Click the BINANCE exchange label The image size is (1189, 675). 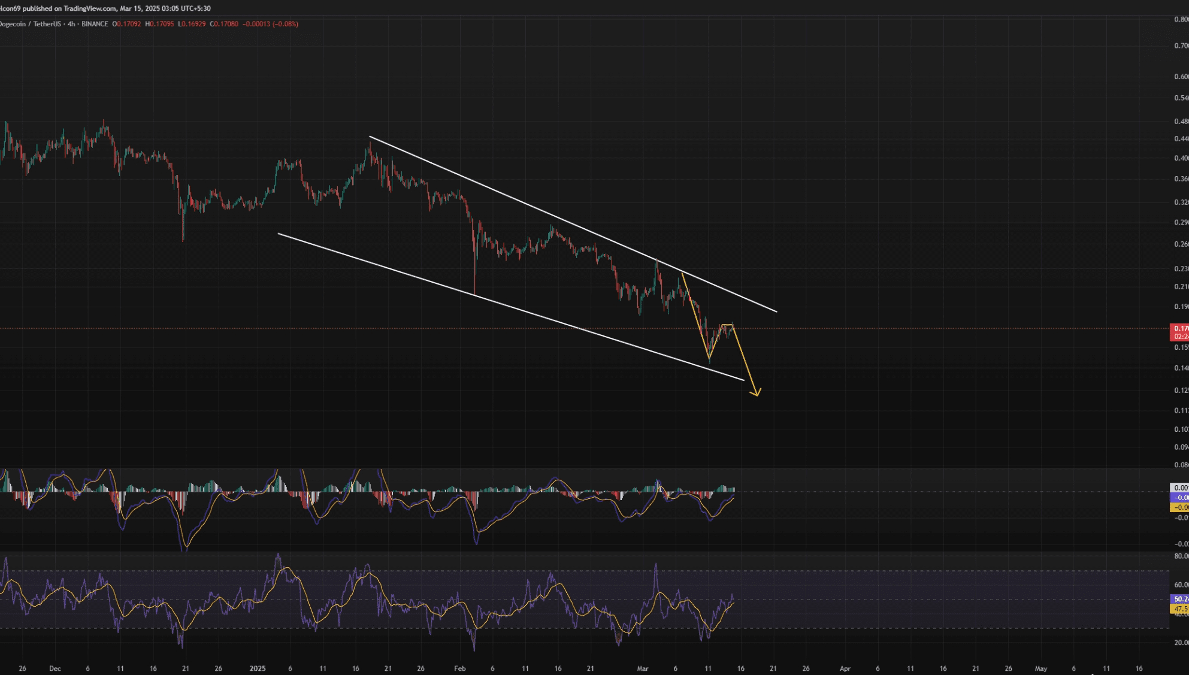point(95,24)
